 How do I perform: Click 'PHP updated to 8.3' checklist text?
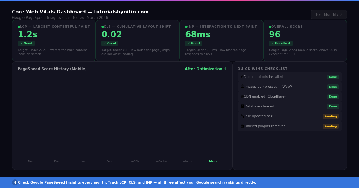(x=260, y=116)
